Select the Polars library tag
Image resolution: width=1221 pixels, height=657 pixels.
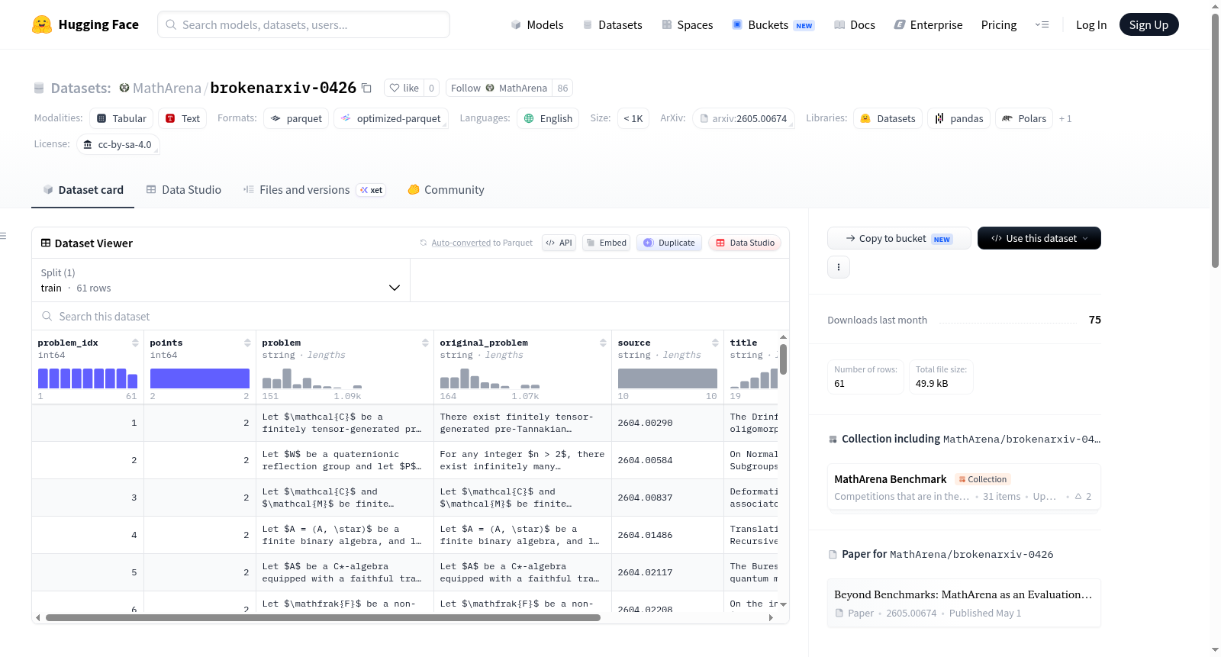point(1024,118)
